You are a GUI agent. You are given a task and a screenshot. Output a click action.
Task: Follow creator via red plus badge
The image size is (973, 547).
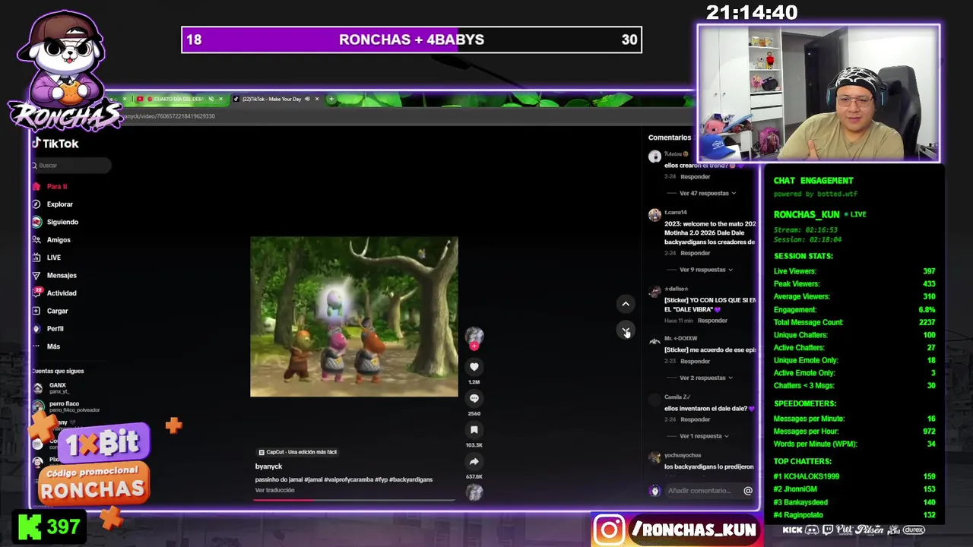coord(474,346)
